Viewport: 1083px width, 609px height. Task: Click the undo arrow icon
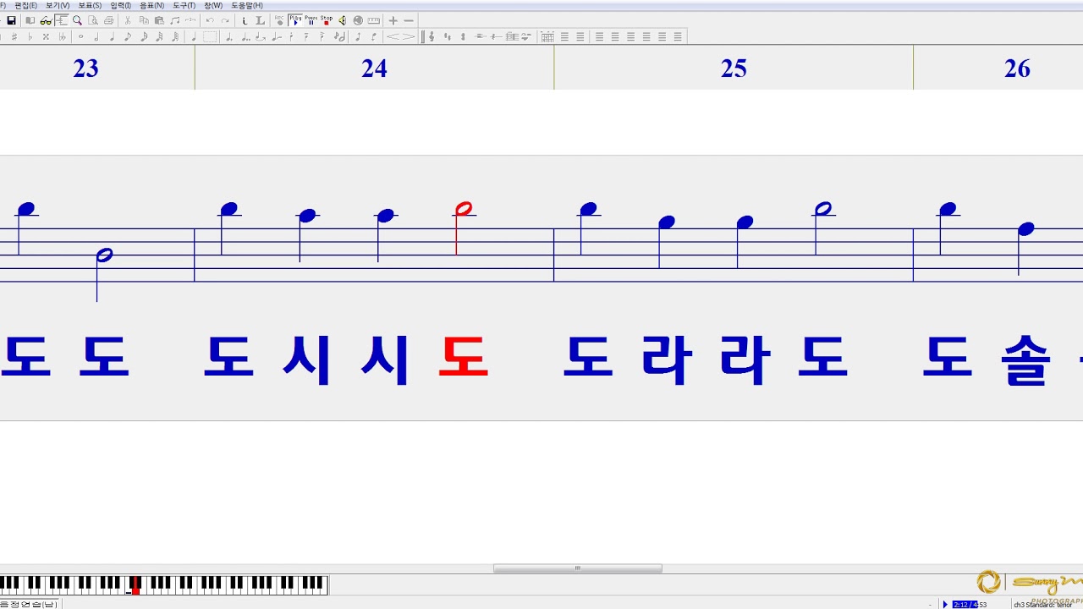(x=210, y=20)
